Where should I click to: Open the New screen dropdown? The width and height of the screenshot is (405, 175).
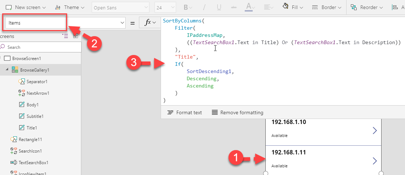[x=26, y=7]
